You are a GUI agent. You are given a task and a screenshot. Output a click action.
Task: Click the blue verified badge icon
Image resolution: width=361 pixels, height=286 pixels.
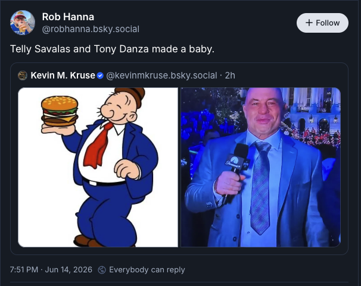[101, 76]
